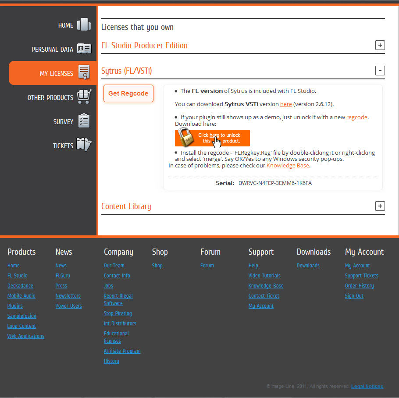This screenshot has width=399, height=398.
Task: Click the serial BWRVC-N4FEP-3EMM6-1K6FA text
Action: [x=275, y=183]
